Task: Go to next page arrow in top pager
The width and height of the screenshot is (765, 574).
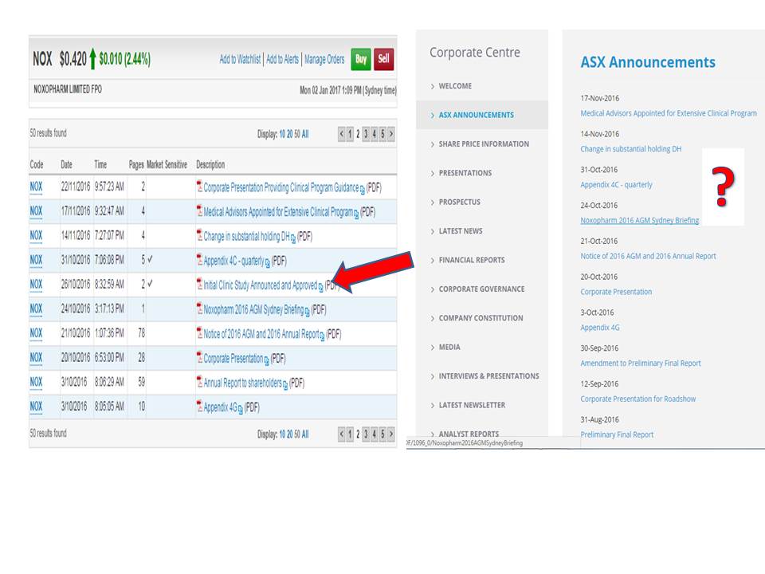Action: [x=390, y=134]
